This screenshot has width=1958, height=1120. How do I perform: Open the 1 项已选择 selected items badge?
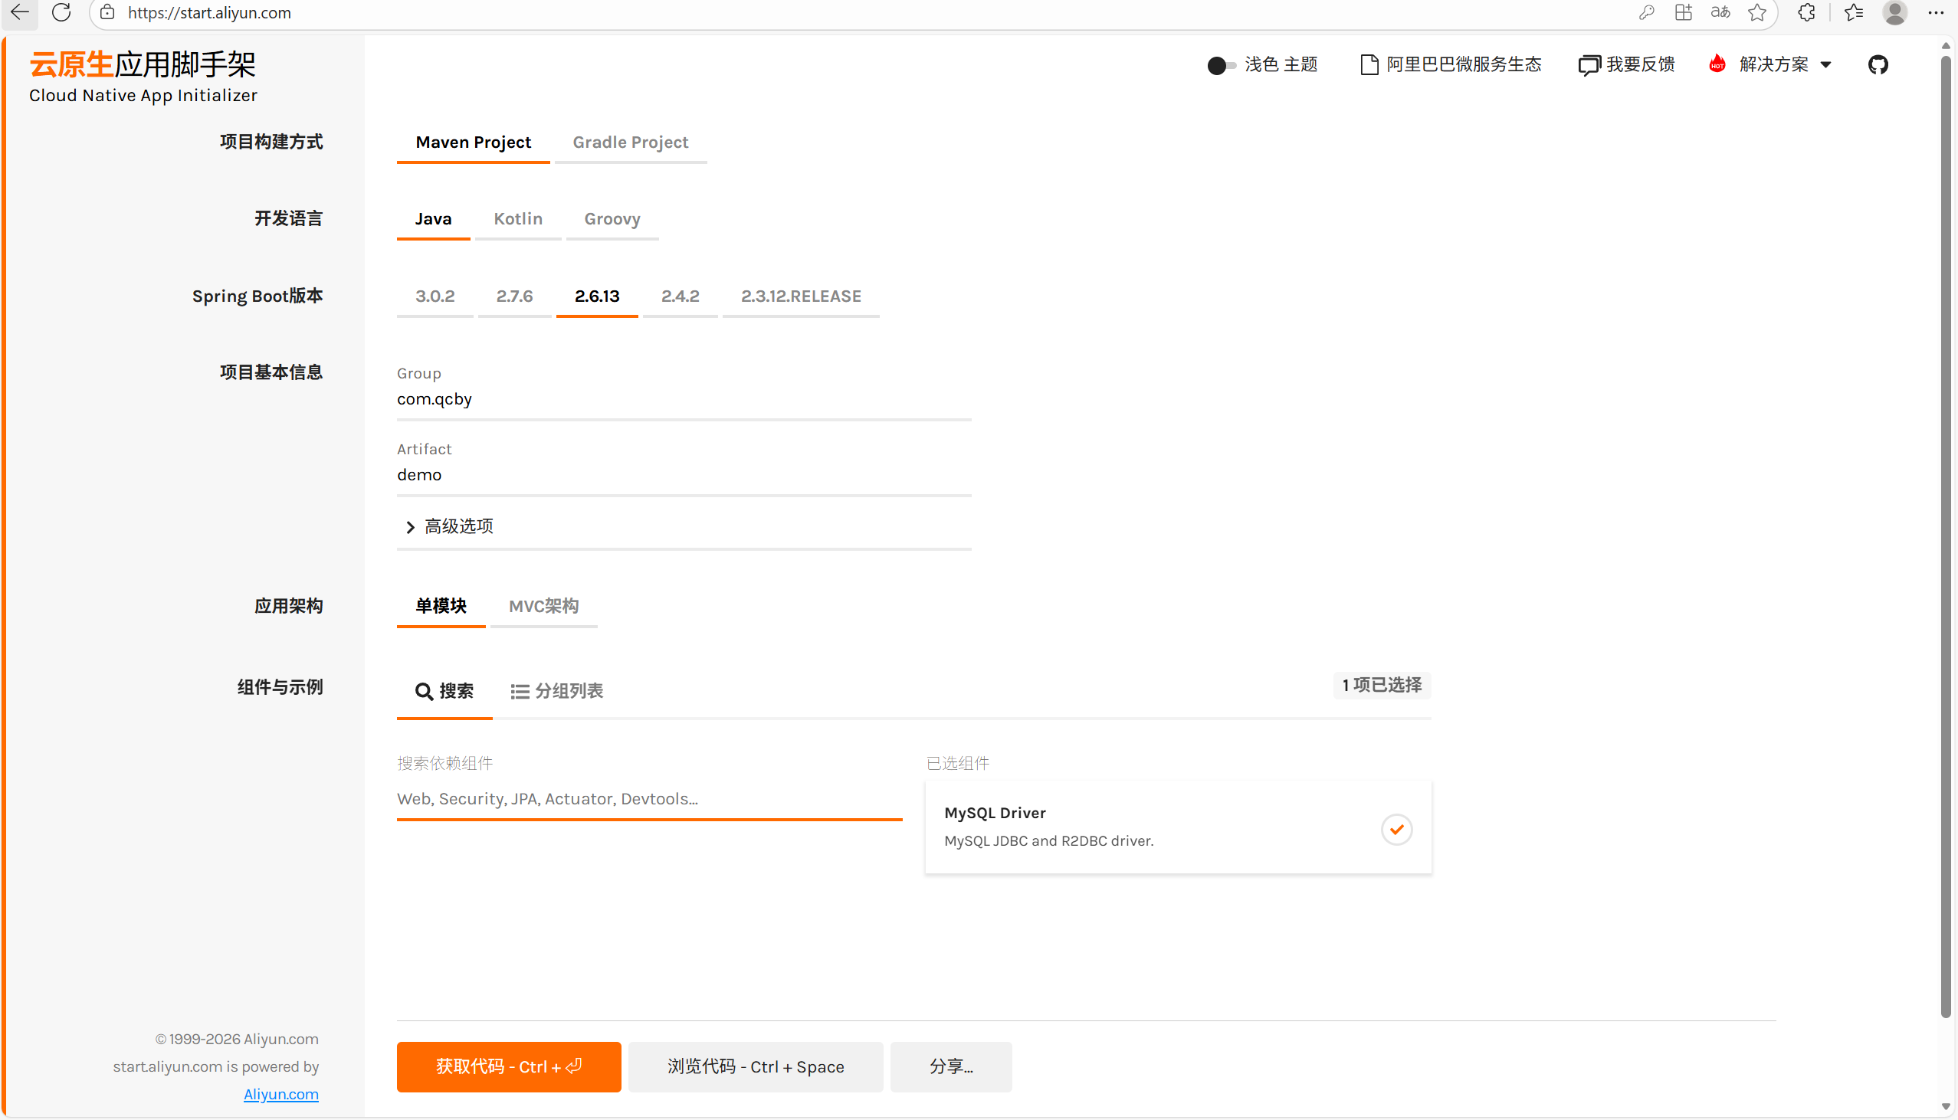(1381, 685)
